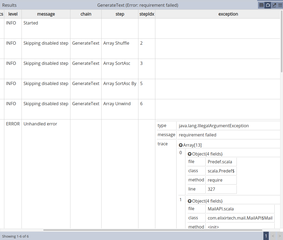Click the previous page arrow

(x=273, y=236)
